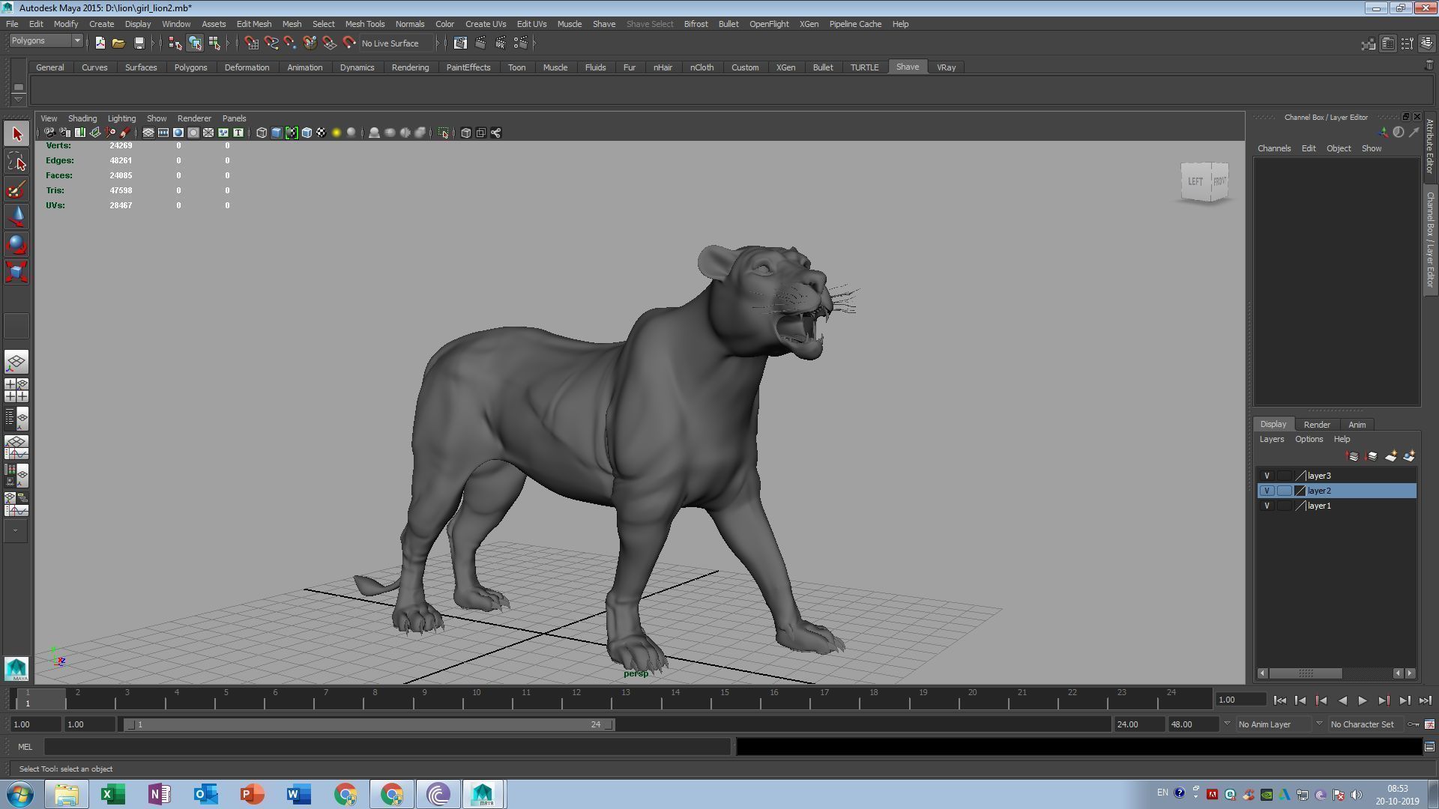Open a scene file

pyautogui.click(x=118, y=43)
